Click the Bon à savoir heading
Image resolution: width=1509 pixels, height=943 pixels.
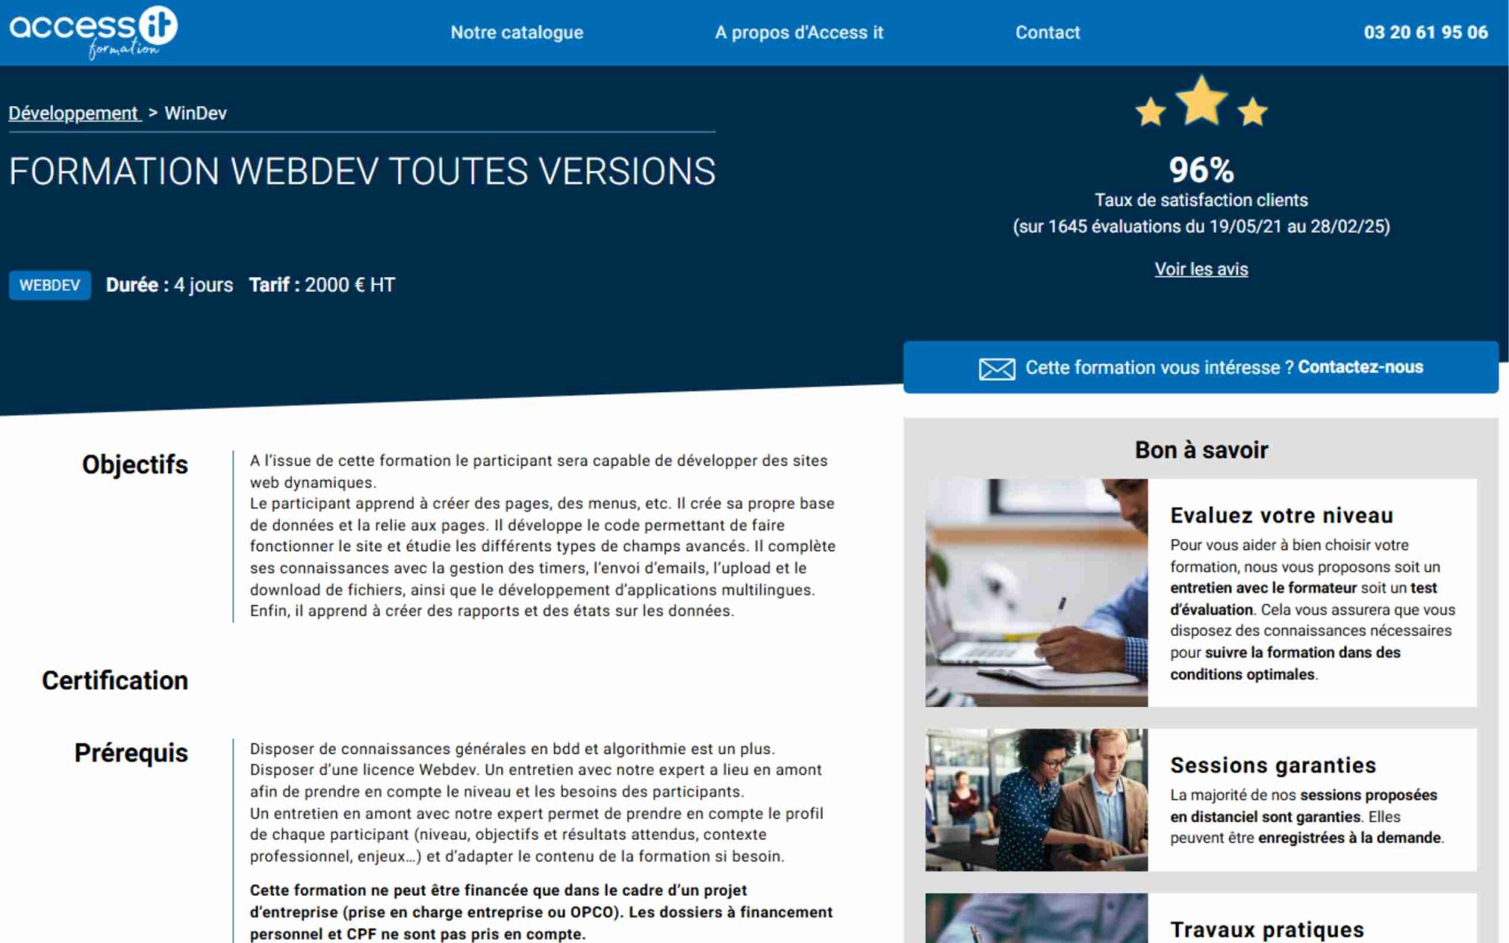[1201, 449]
